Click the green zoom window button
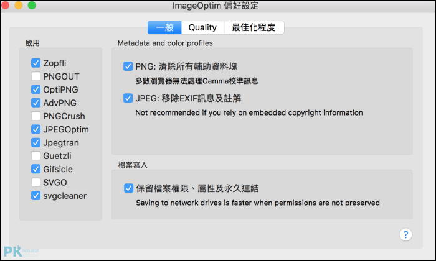The width and height of the screenshot is (436, 261). [x=32, y=5]
